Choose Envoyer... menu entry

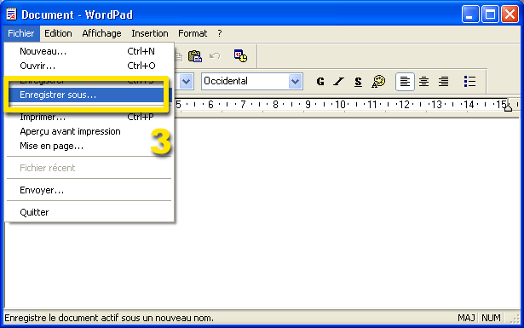pos(89,190)
